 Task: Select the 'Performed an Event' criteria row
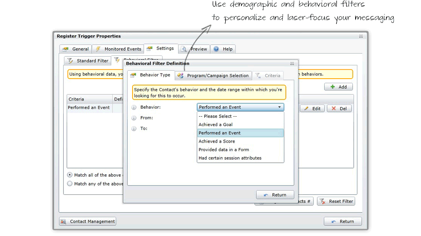click(x=89, y=108)
